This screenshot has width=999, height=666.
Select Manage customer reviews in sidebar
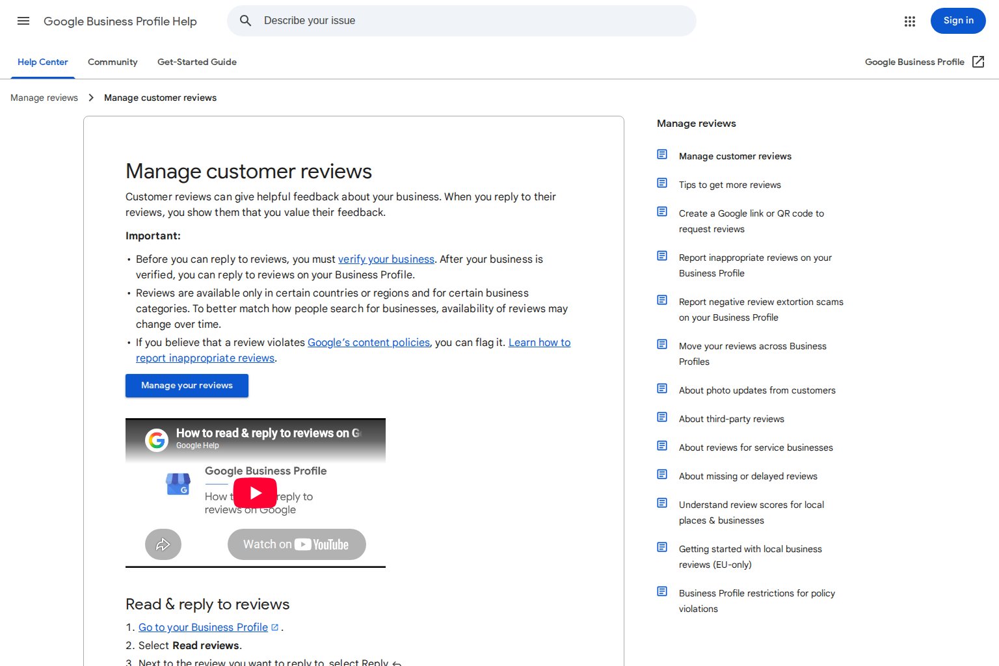(x=735, y=156)
